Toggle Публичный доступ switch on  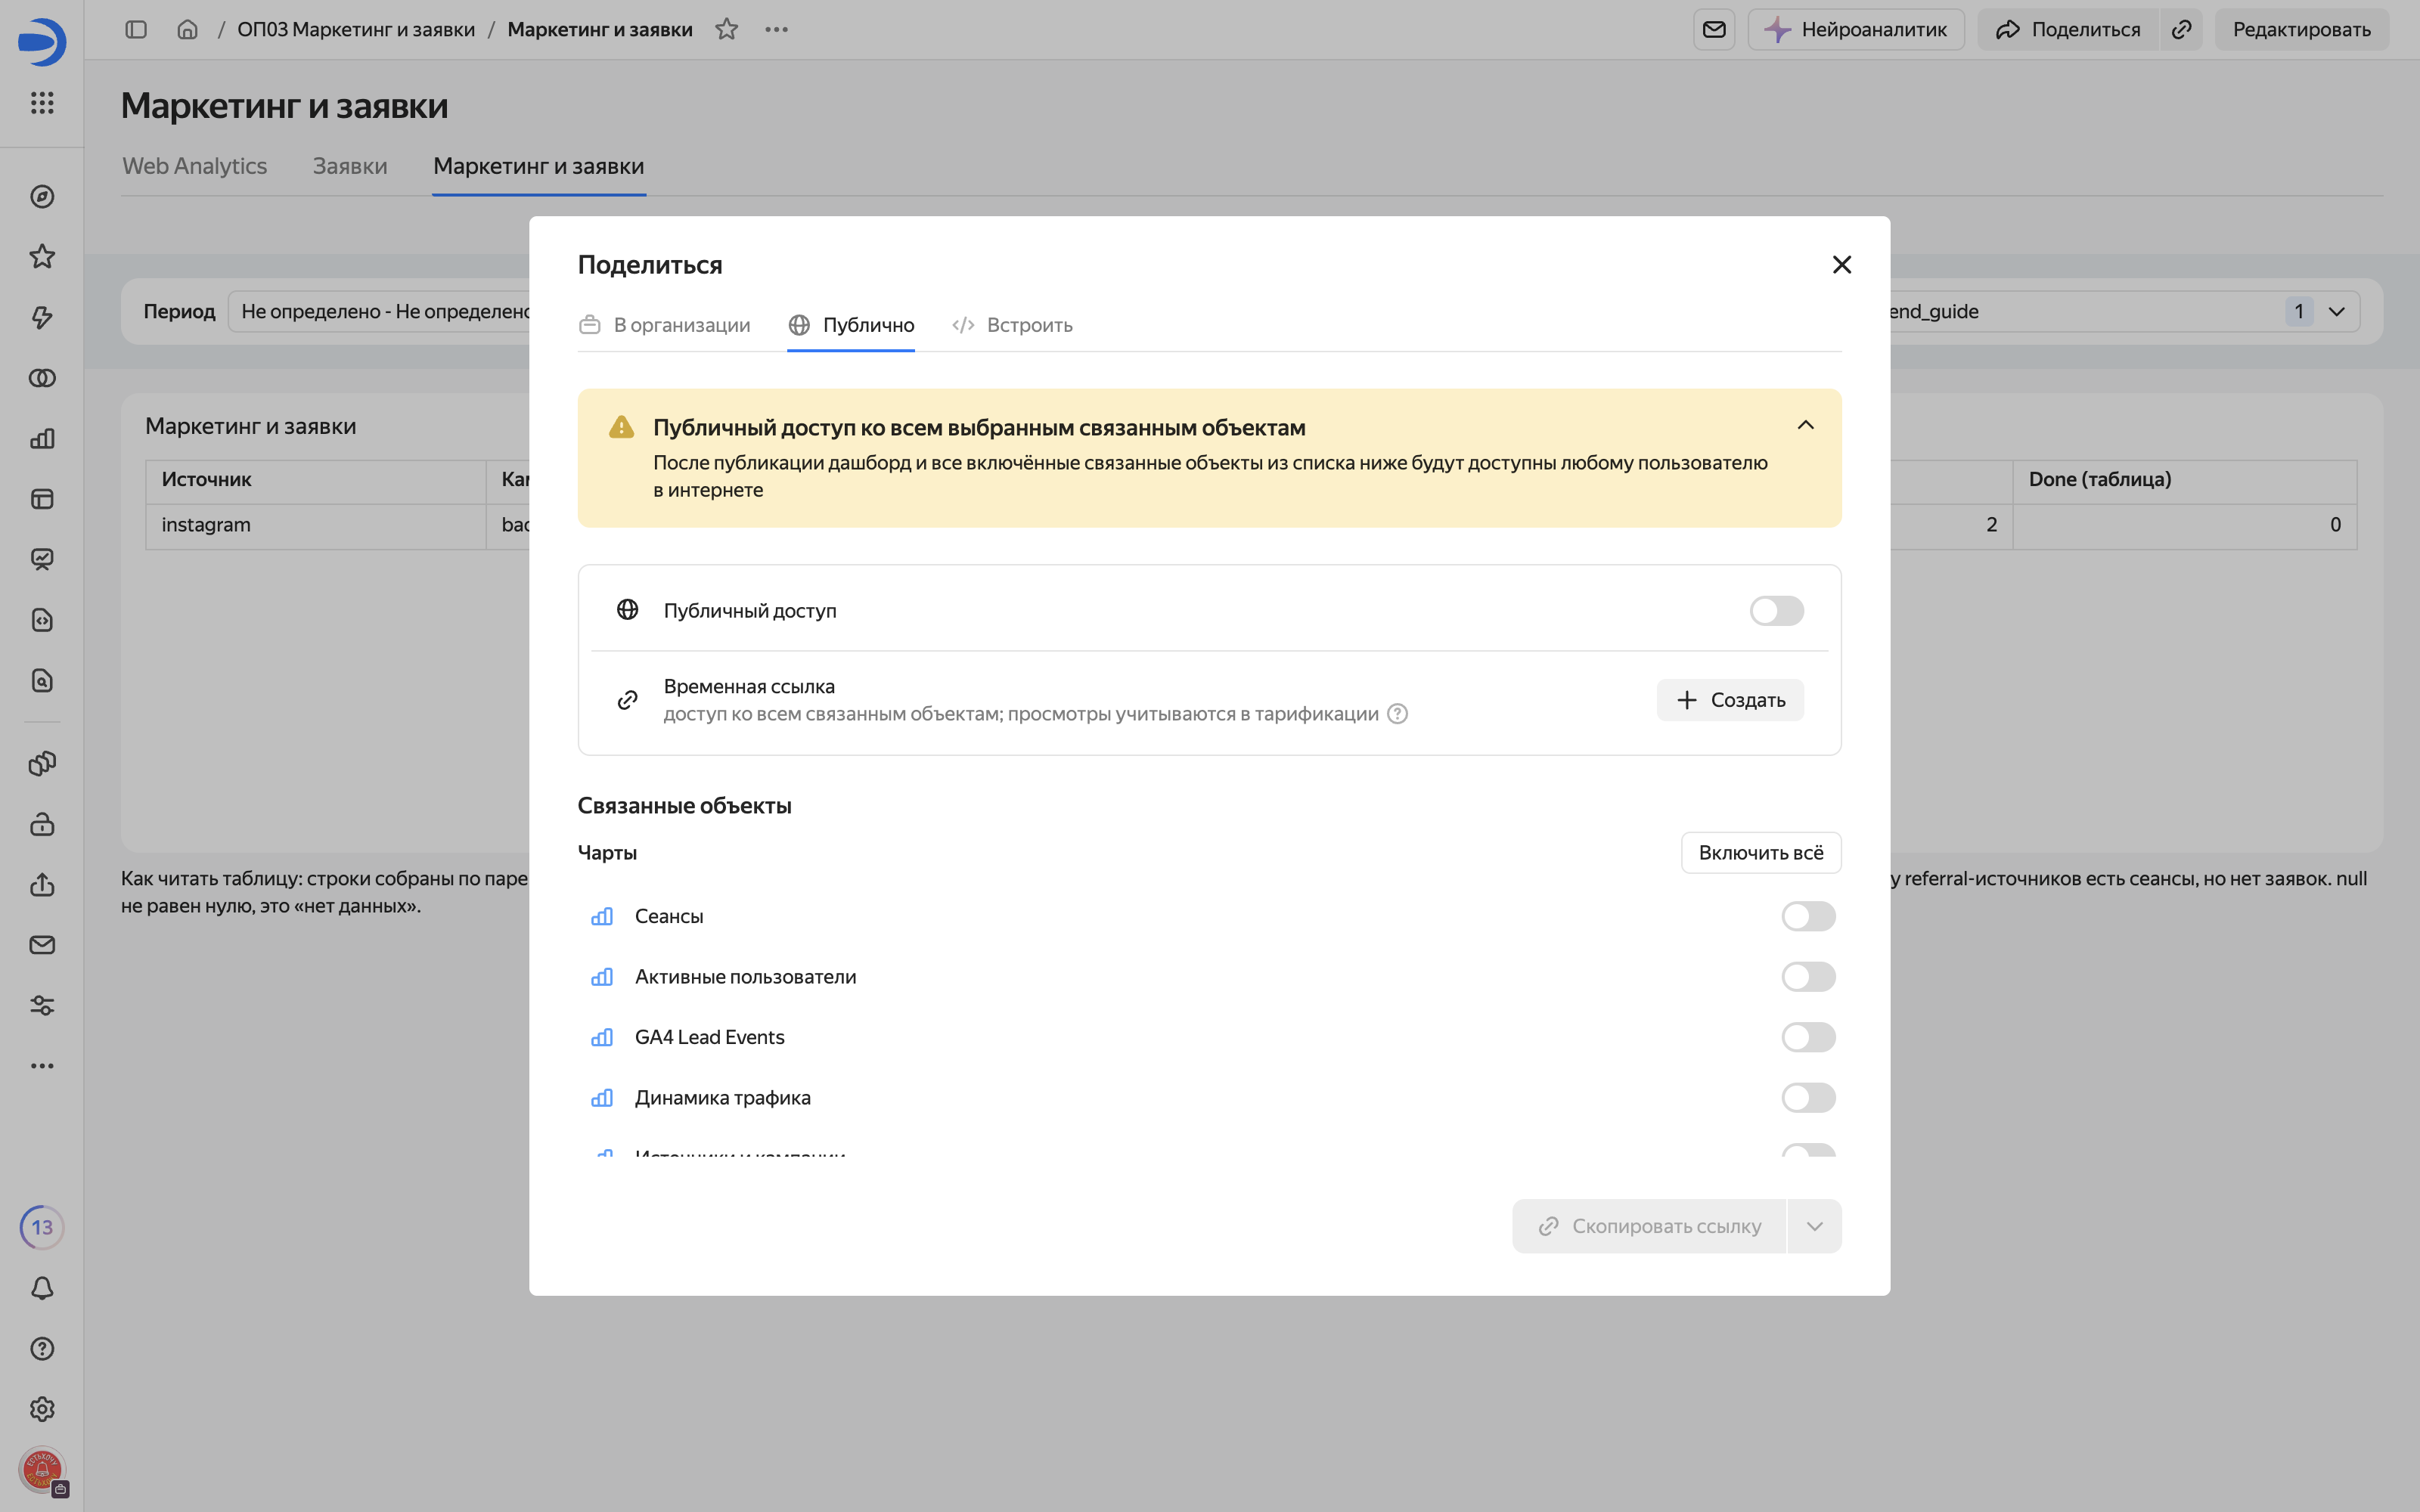(x=1776, y=611)
